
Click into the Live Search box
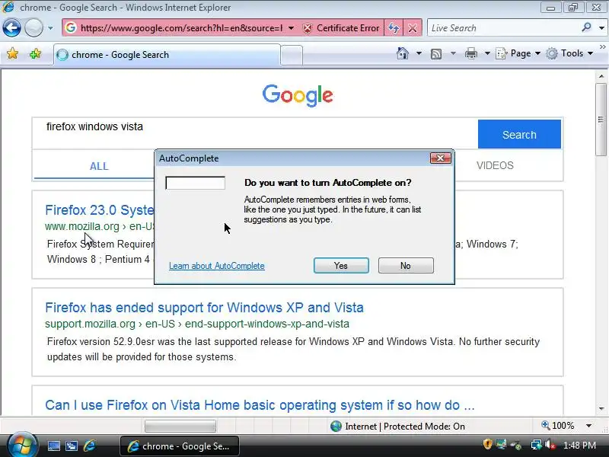(x=504, y=28)
